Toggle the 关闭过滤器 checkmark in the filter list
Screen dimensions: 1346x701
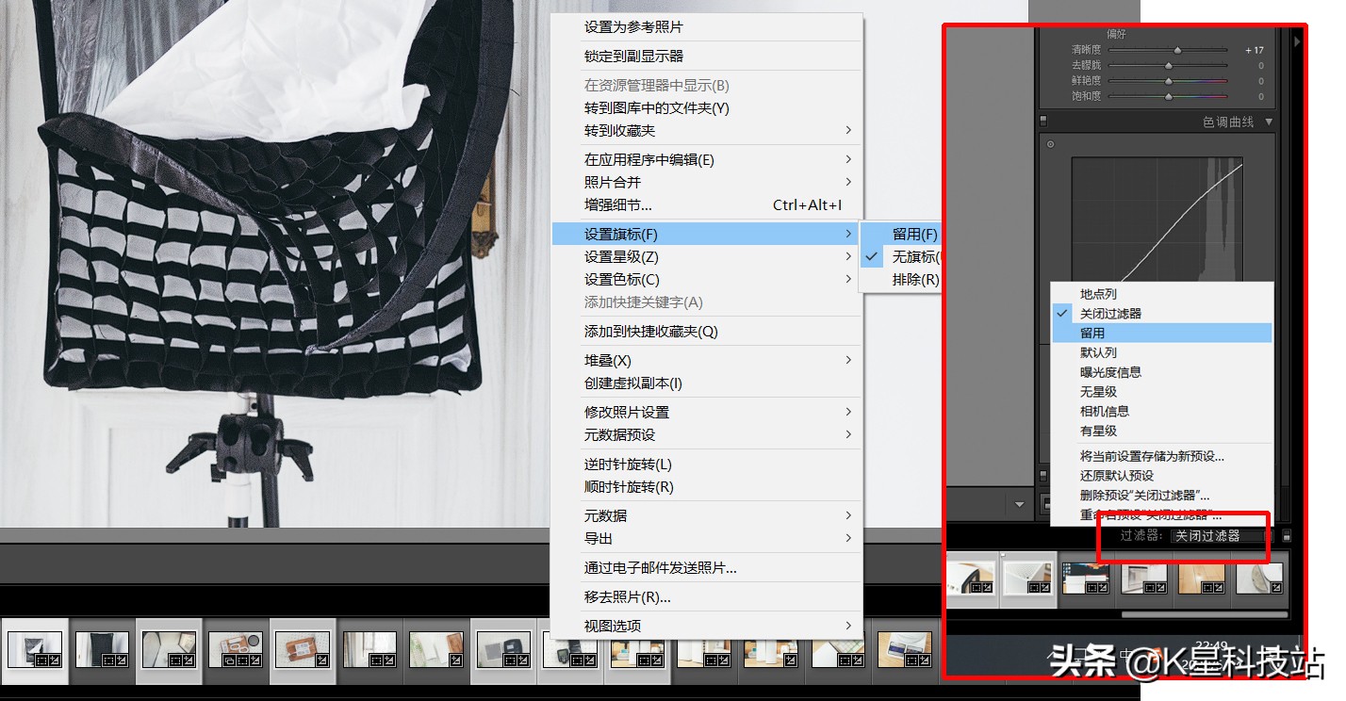(x=1063, y=313)
